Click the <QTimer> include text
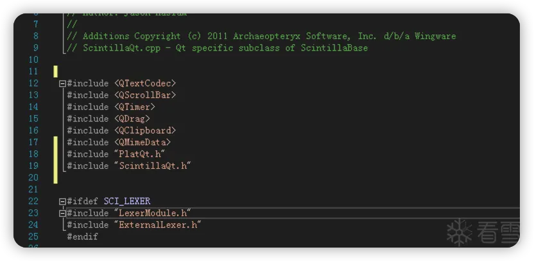534x261 pixels. coord(135,107)
